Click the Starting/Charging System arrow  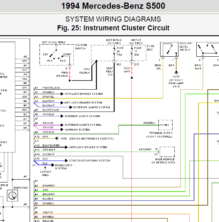(67, 161)
